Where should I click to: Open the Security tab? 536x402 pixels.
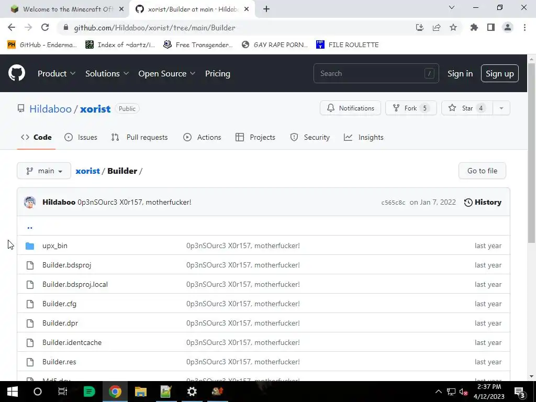point(310,137)
